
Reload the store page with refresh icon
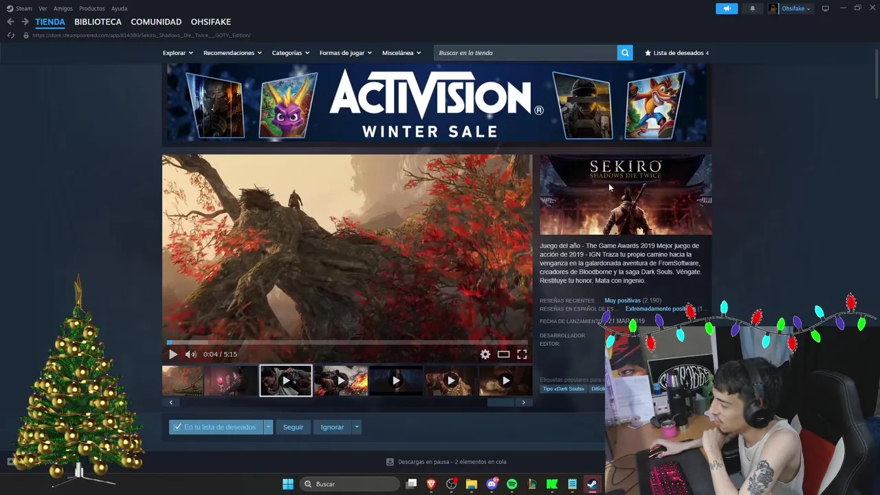point(10,35)
